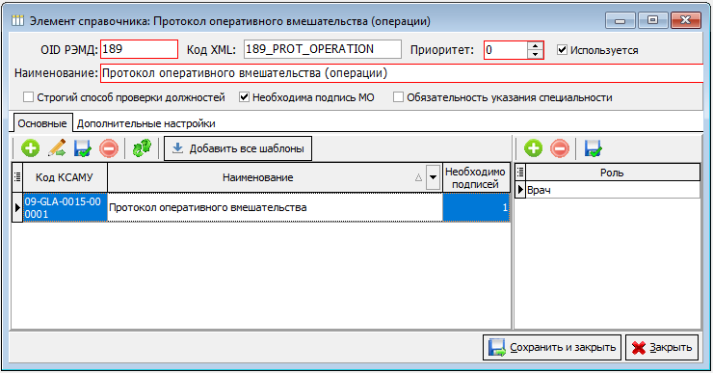The image size is (713, 373).
Task: Click the Код XML input field
Action: [323, 49]
